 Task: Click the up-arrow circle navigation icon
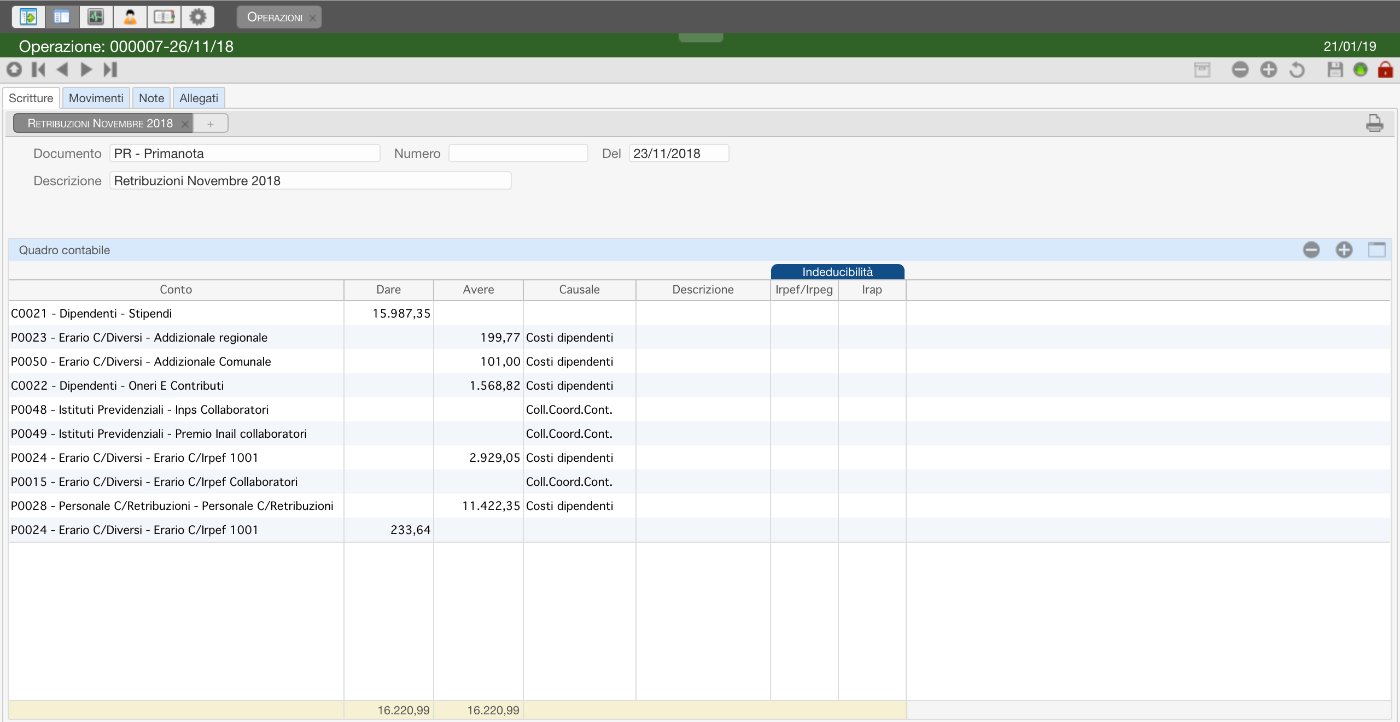(x=14, y=69)
